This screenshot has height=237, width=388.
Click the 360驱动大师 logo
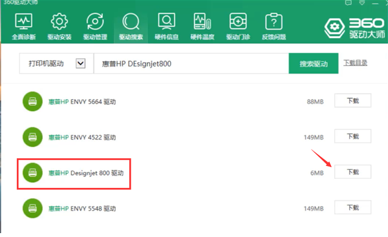(x=354, y=28)
